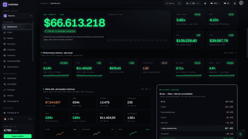Open the Alertas bell icon
The width and height of the screenshot is (248, 139).
4,96
